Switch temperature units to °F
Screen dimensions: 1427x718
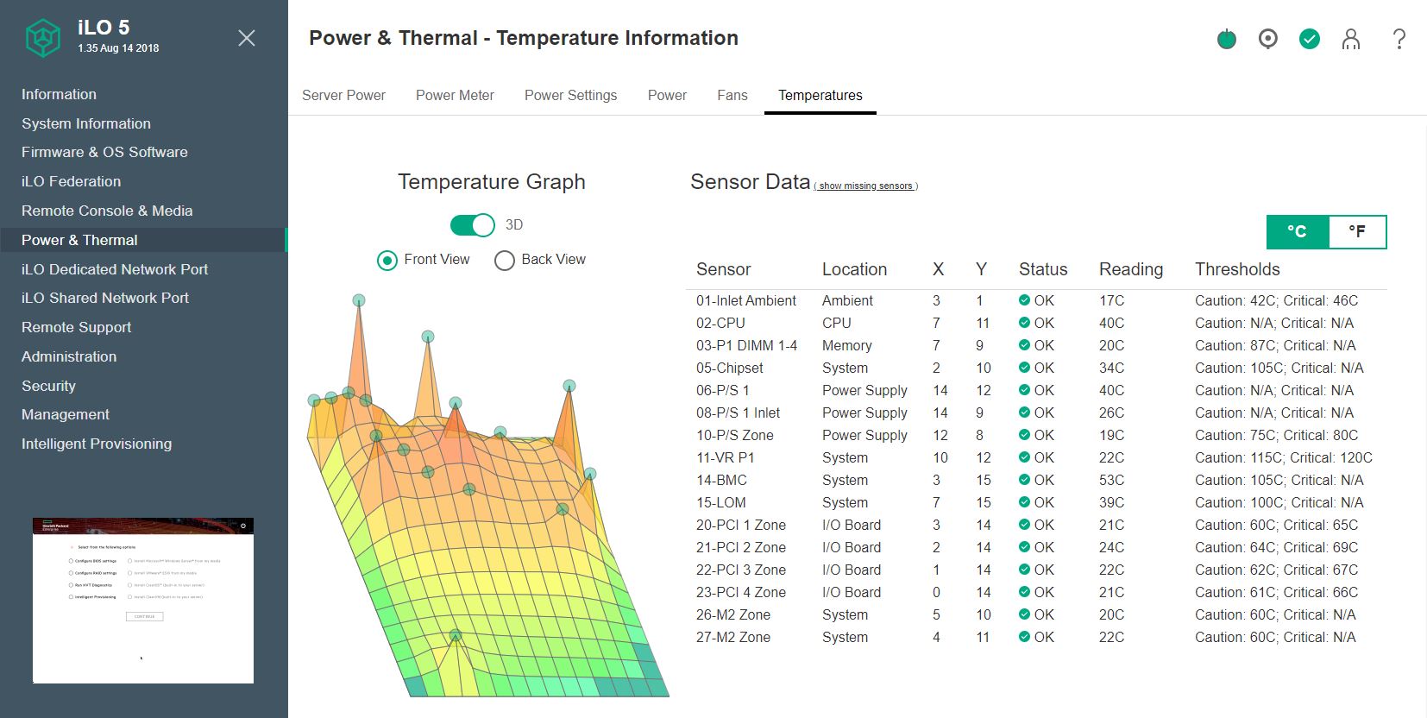[1357, 231]
